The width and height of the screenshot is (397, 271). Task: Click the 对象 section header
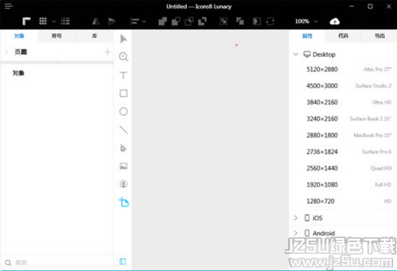point(18,73)
